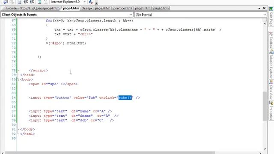Open the Class View side panel

pyautogui.click(x=271, y=90)
